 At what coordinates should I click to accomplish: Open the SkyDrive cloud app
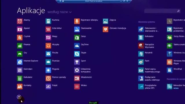(x=77, y=46)
